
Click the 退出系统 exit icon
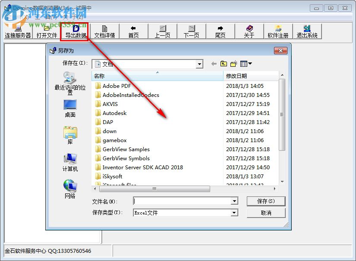(x=307, y=31)
